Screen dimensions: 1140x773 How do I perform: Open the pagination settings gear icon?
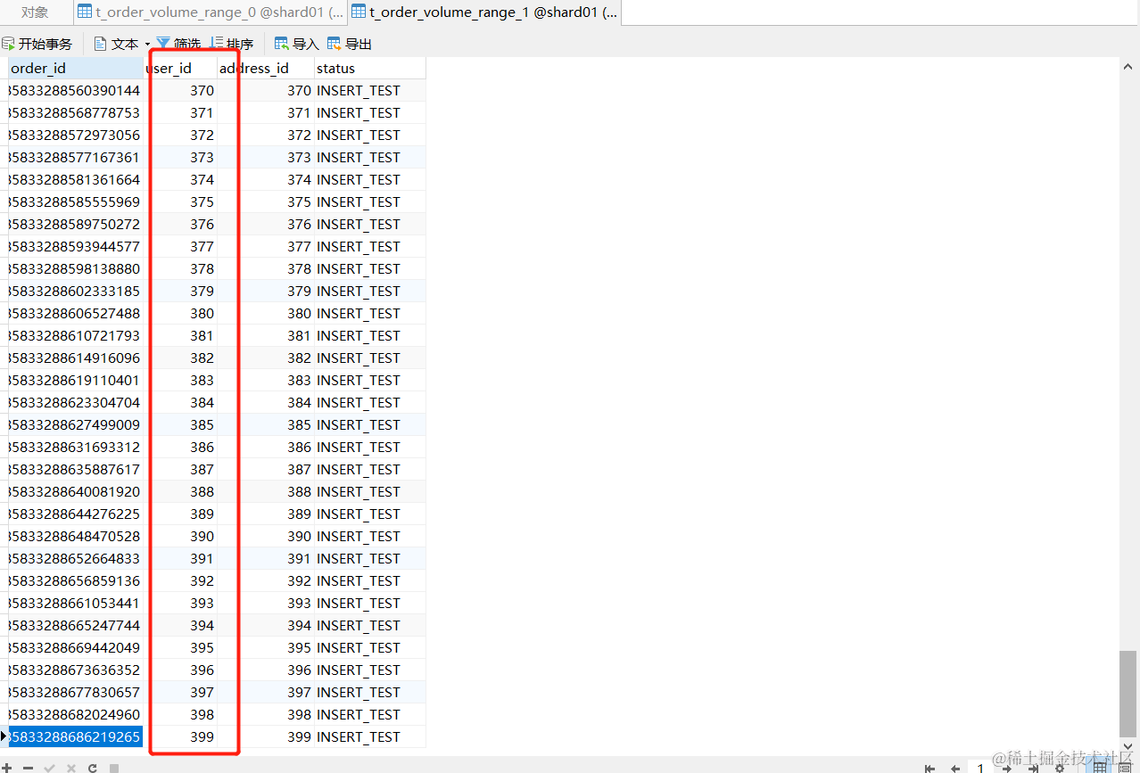coord(1059,768)
